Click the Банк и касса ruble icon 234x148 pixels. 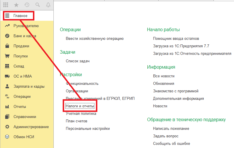[x=7, y=36]
